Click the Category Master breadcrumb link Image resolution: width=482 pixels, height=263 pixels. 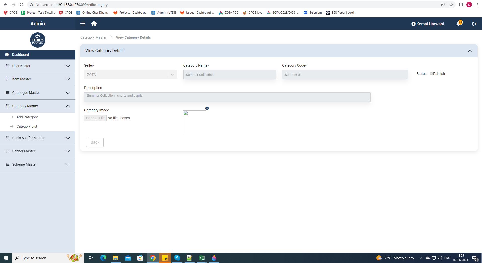click(93, 37)
